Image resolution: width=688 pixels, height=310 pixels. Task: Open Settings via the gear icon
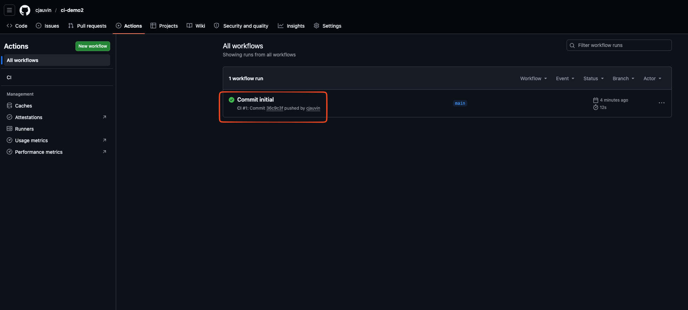[x=316, y=26]
